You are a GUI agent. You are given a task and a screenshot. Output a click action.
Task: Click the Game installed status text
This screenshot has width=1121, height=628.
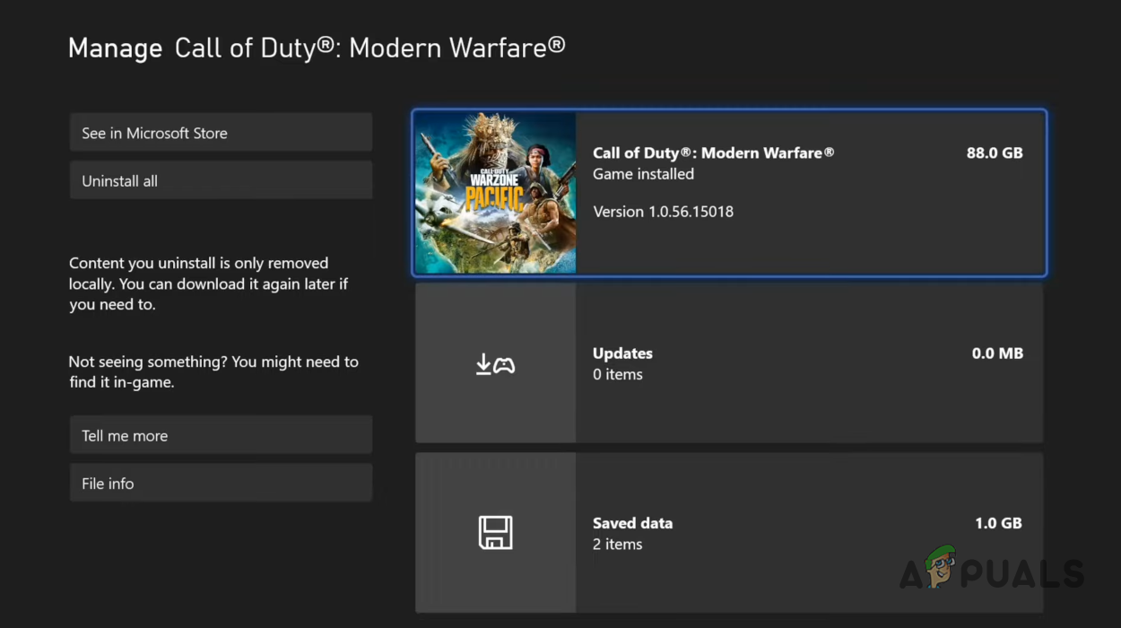pos(643,174)
